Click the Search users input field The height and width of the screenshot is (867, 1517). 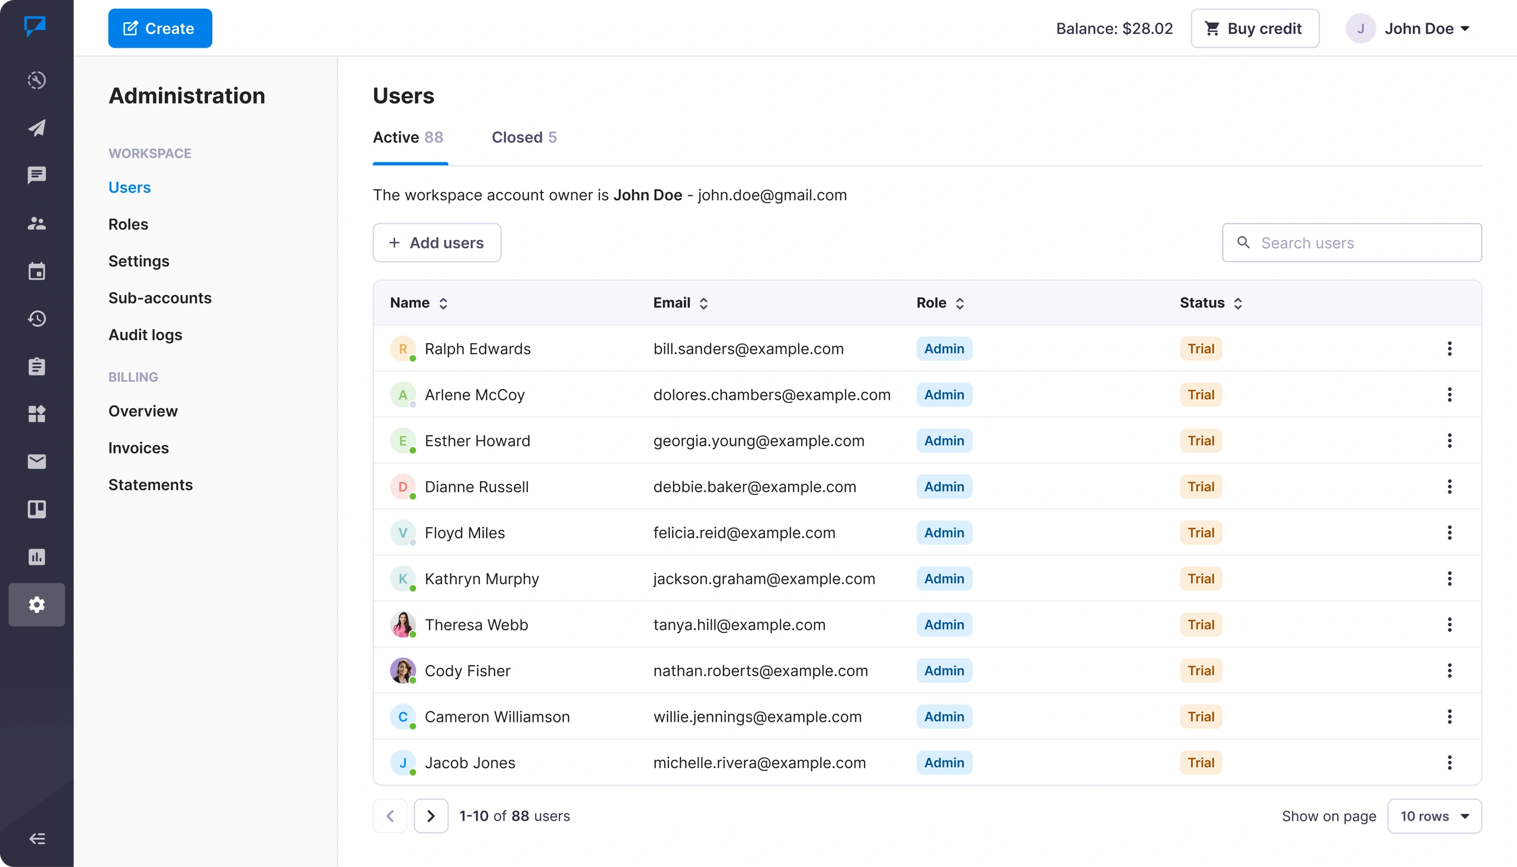click(x=1352, y=243)
